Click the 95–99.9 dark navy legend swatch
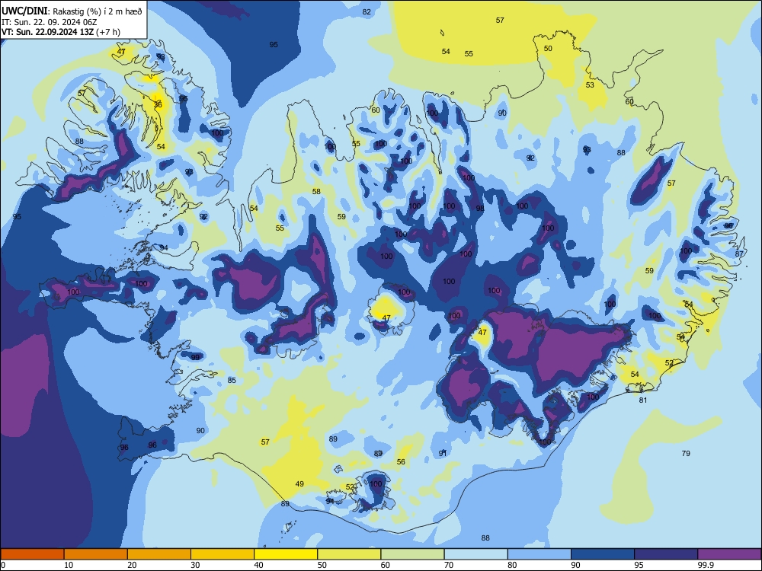 point(666,554)
